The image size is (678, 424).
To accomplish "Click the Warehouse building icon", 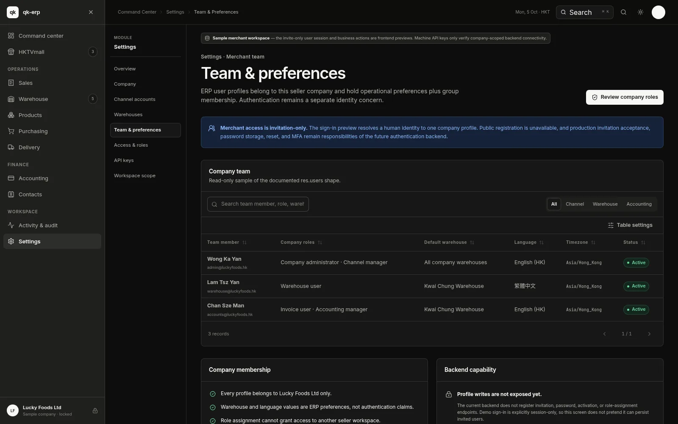I will coord(11,99).
